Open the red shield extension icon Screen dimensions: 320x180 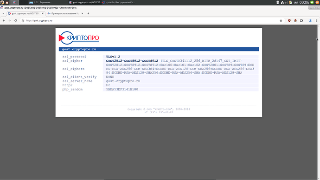coord(289,20)
